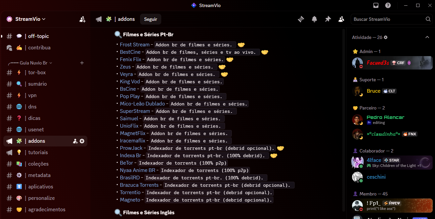
Task: Open the dicas channel
Action: (45, 118)
